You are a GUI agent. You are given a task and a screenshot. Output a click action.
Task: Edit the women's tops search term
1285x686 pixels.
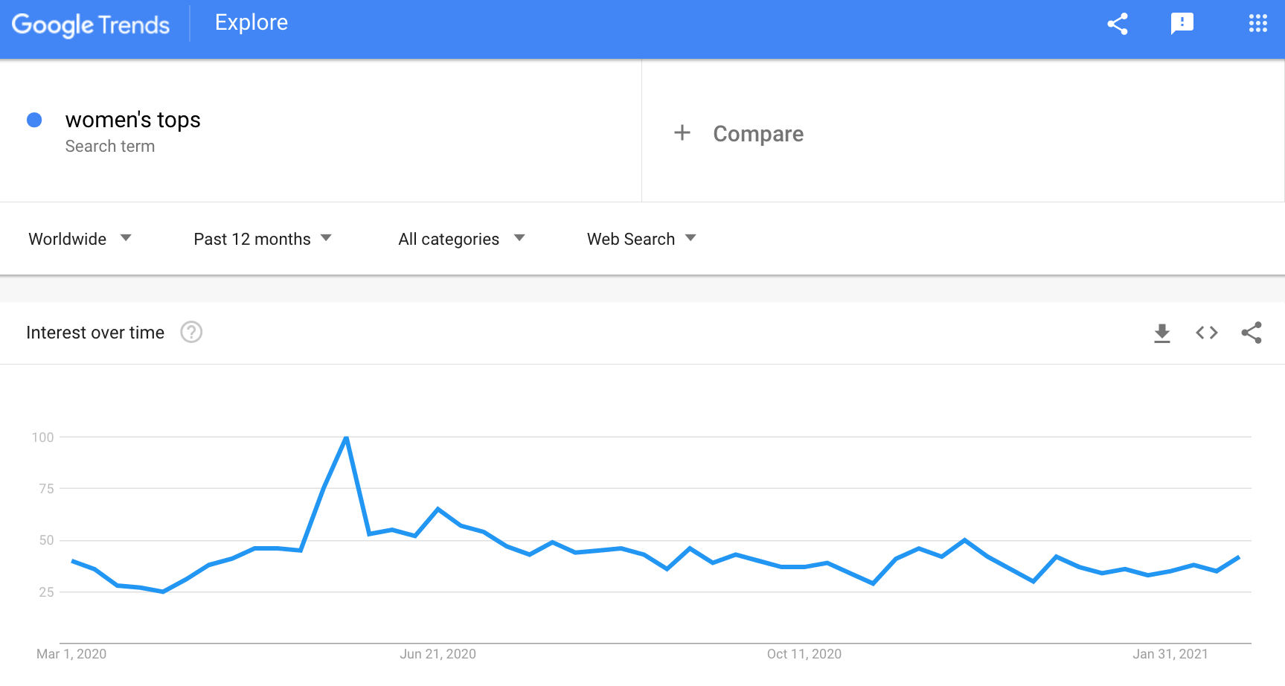point(133,120)
